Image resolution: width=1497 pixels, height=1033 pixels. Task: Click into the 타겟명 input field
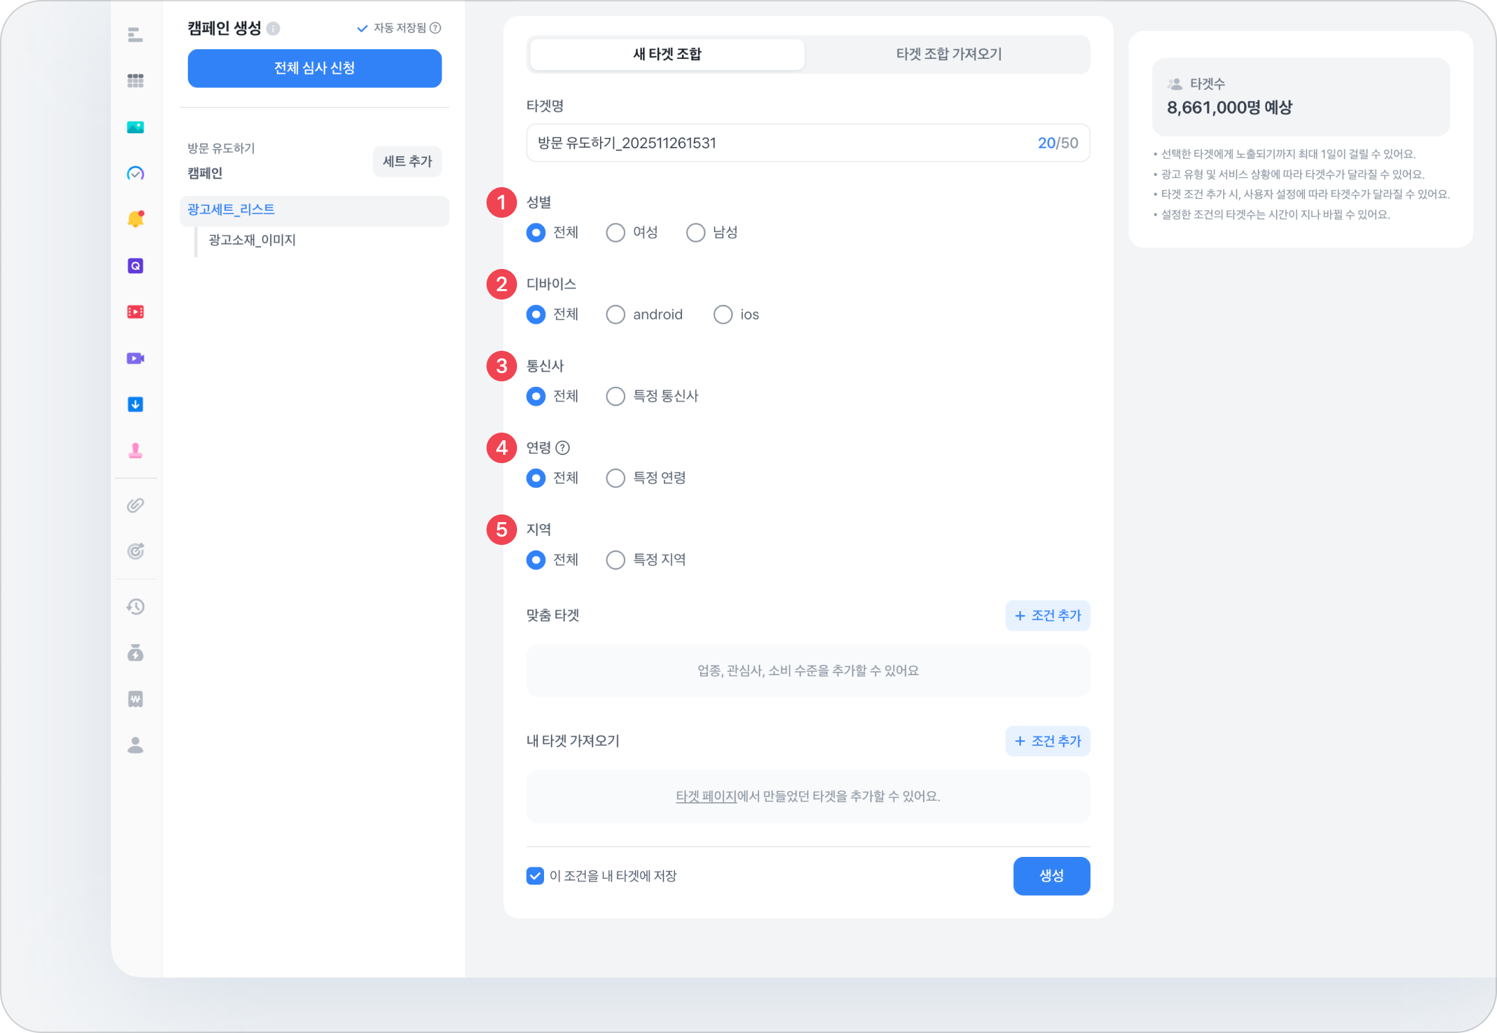[776, 144]
